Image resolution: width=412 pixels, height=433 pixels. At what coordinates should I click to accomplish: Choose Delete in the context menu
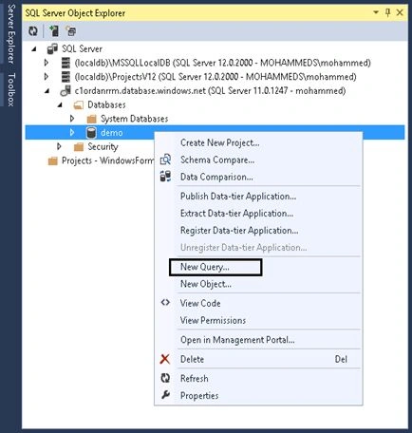[192, 359]
